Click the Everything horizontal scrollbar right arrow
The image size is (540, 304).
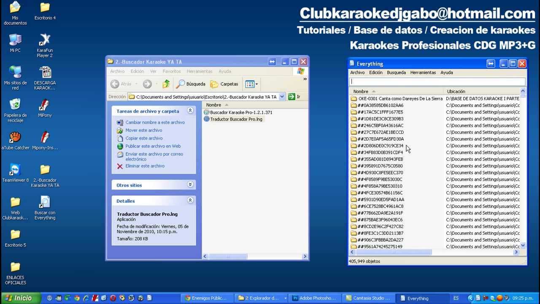pos(516,252)
